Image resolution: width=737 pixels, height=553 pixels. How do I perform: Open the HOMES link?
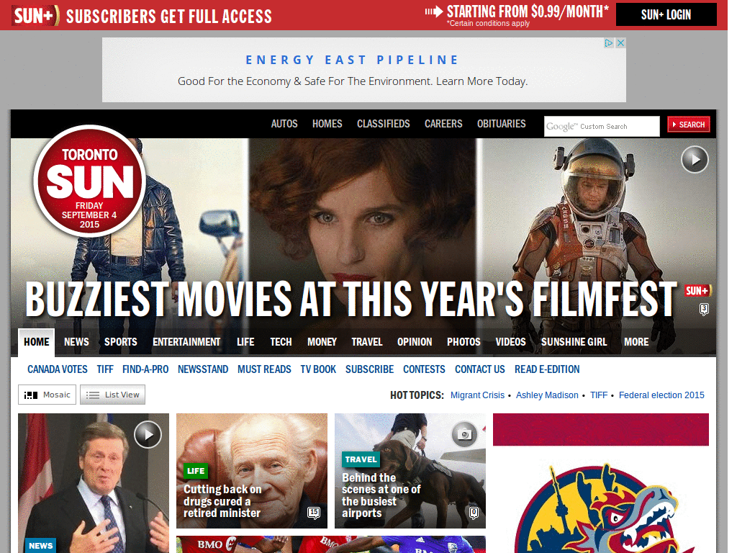327,124
